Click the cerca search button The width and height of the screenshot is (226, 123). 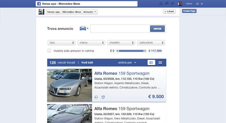[157, 29]
